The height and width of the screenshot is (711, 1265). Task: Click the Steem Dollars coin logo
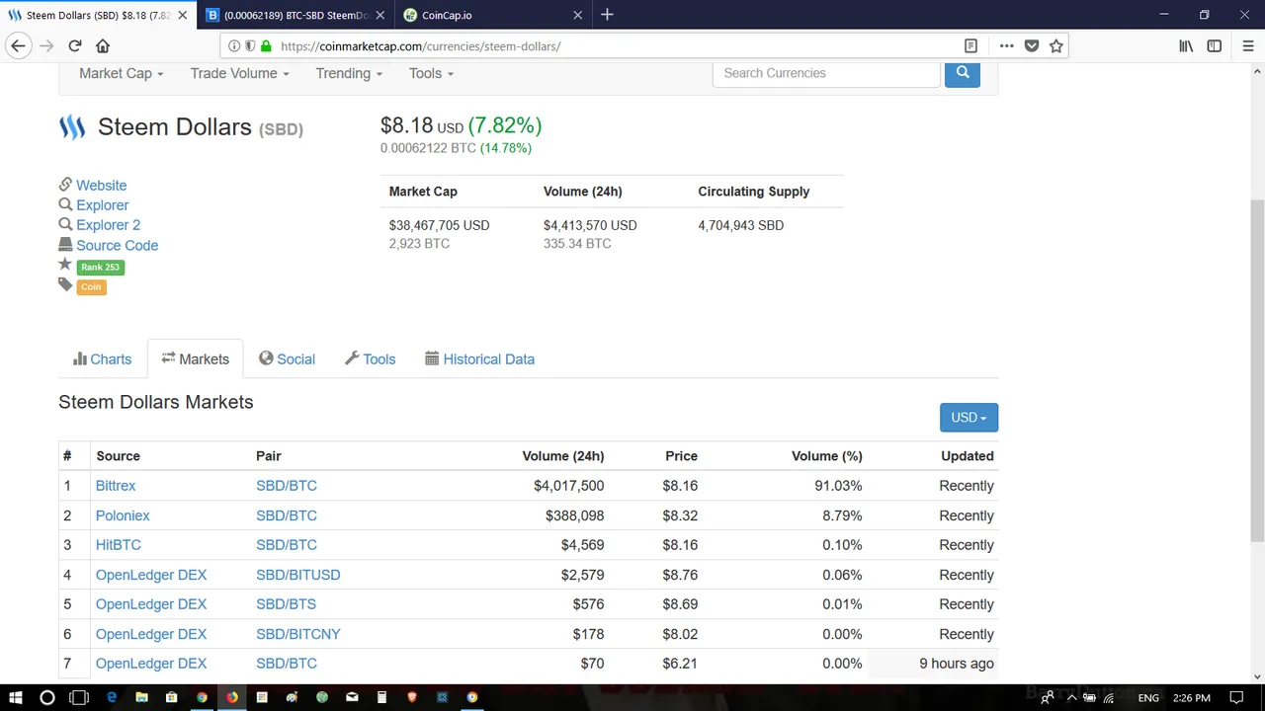pos(72,127)
